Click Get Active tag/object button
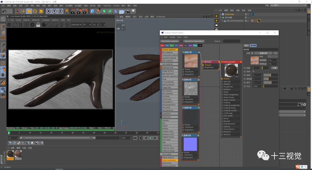The height and width of the screenshot is (170, 312). click(x=194, y=41)
